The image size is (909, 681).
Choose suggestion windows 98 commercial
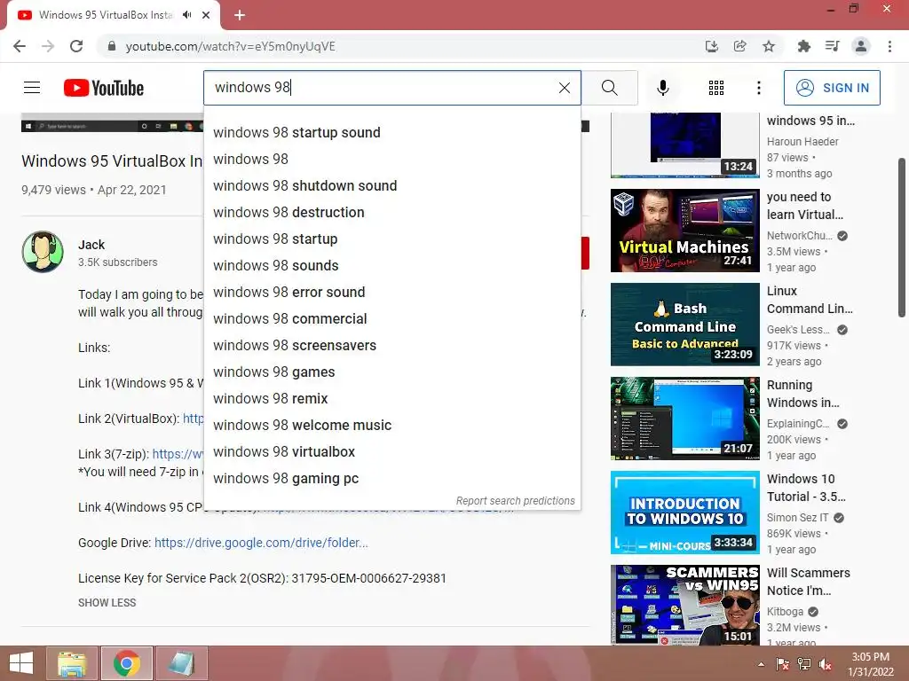391,319
